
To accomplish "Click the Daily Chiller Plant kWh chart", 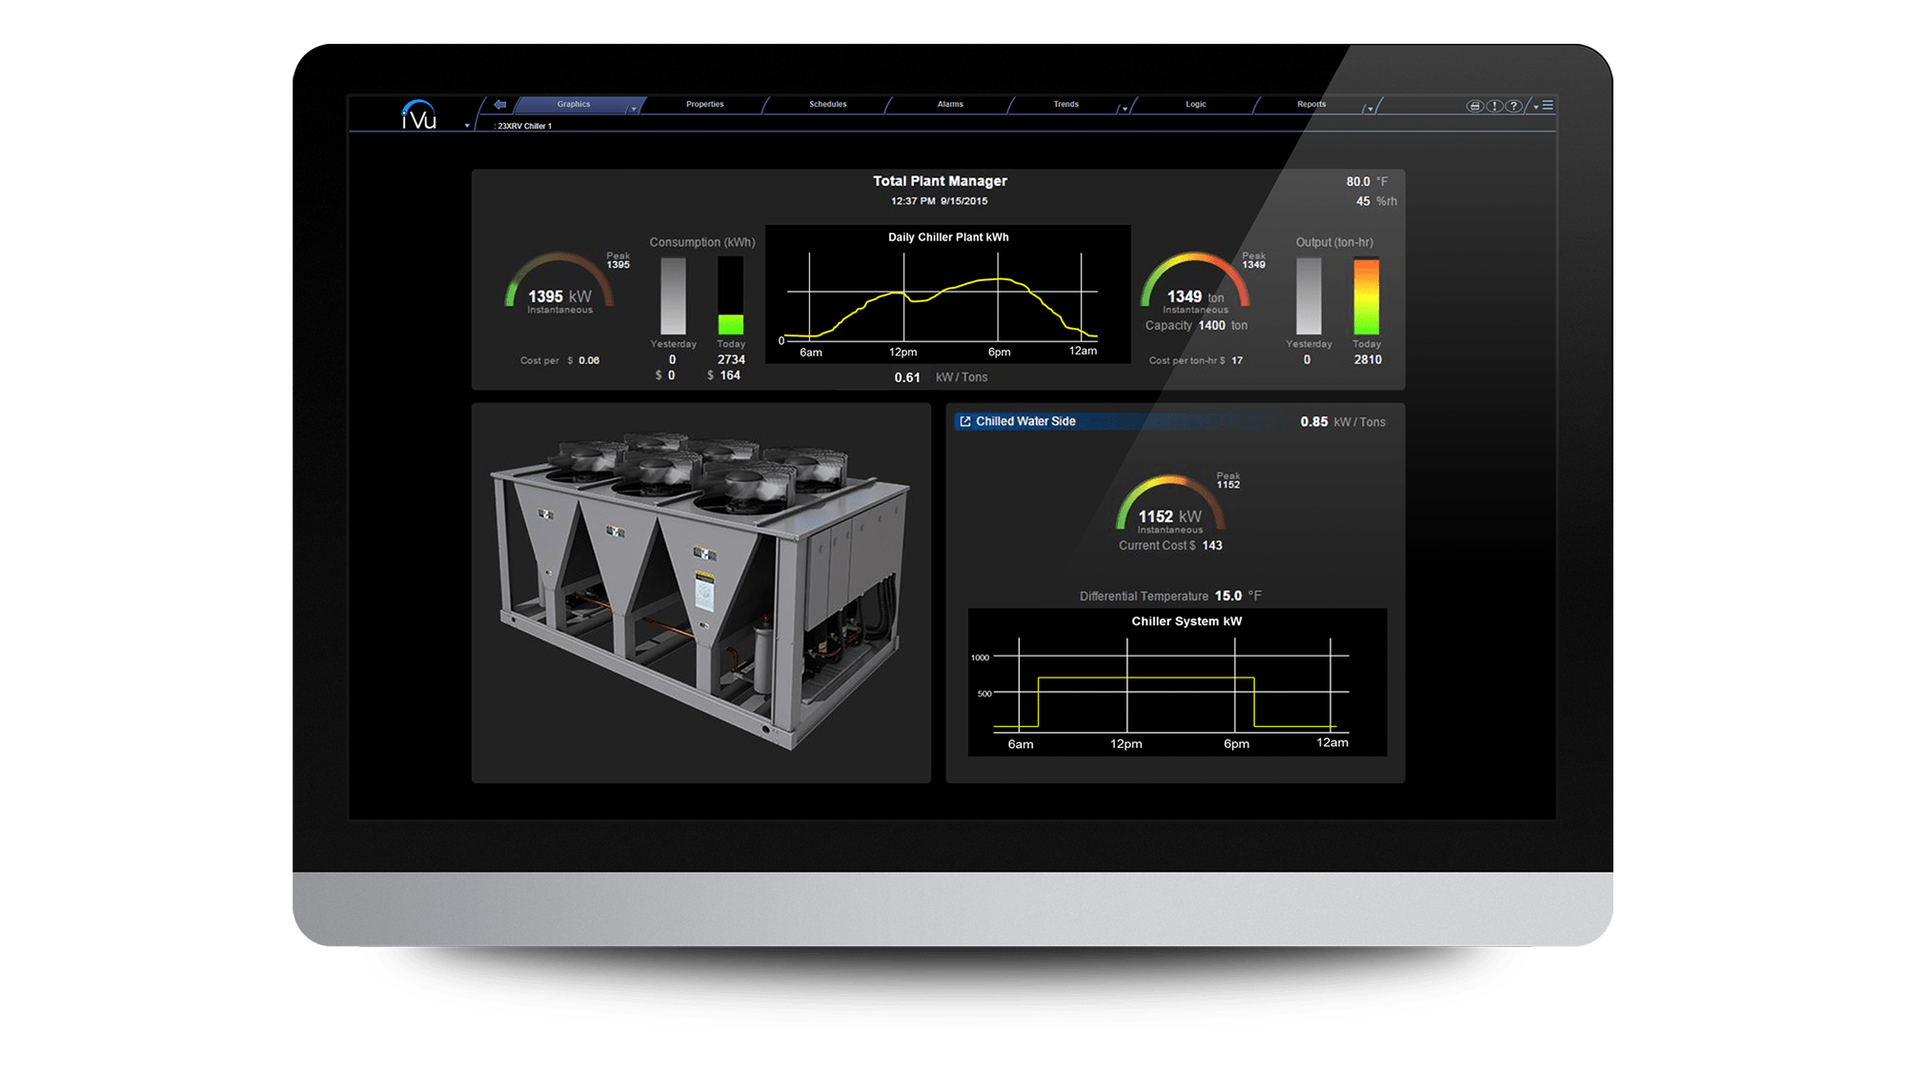I will (947, 295).
